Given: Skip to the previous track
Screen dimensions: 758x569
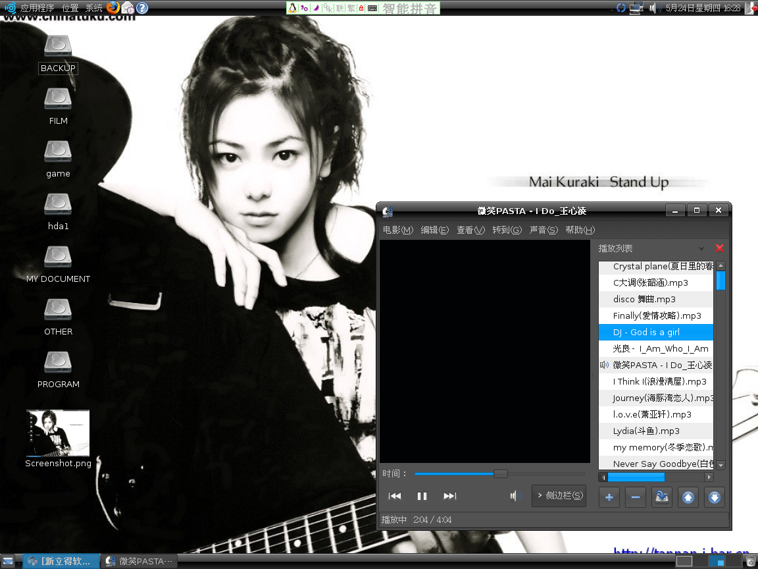Looking at the screenshot, I should (x=395, y=496).
